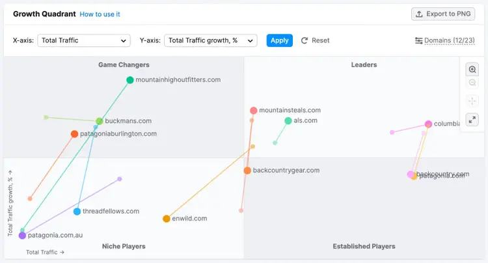This screenshot has height=263, width=488.
Task: Select the mountainsteals.com red dot
Action: click(253, 111)
